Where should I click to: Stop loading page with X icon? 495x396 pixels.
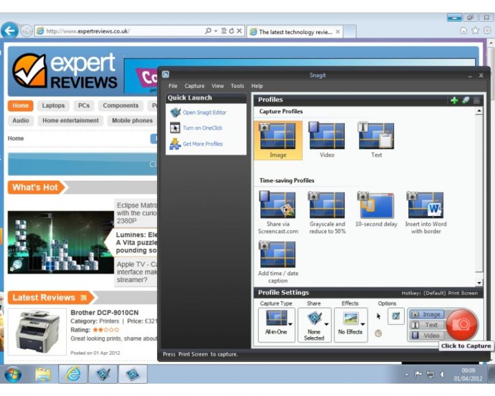coord(239,31)
